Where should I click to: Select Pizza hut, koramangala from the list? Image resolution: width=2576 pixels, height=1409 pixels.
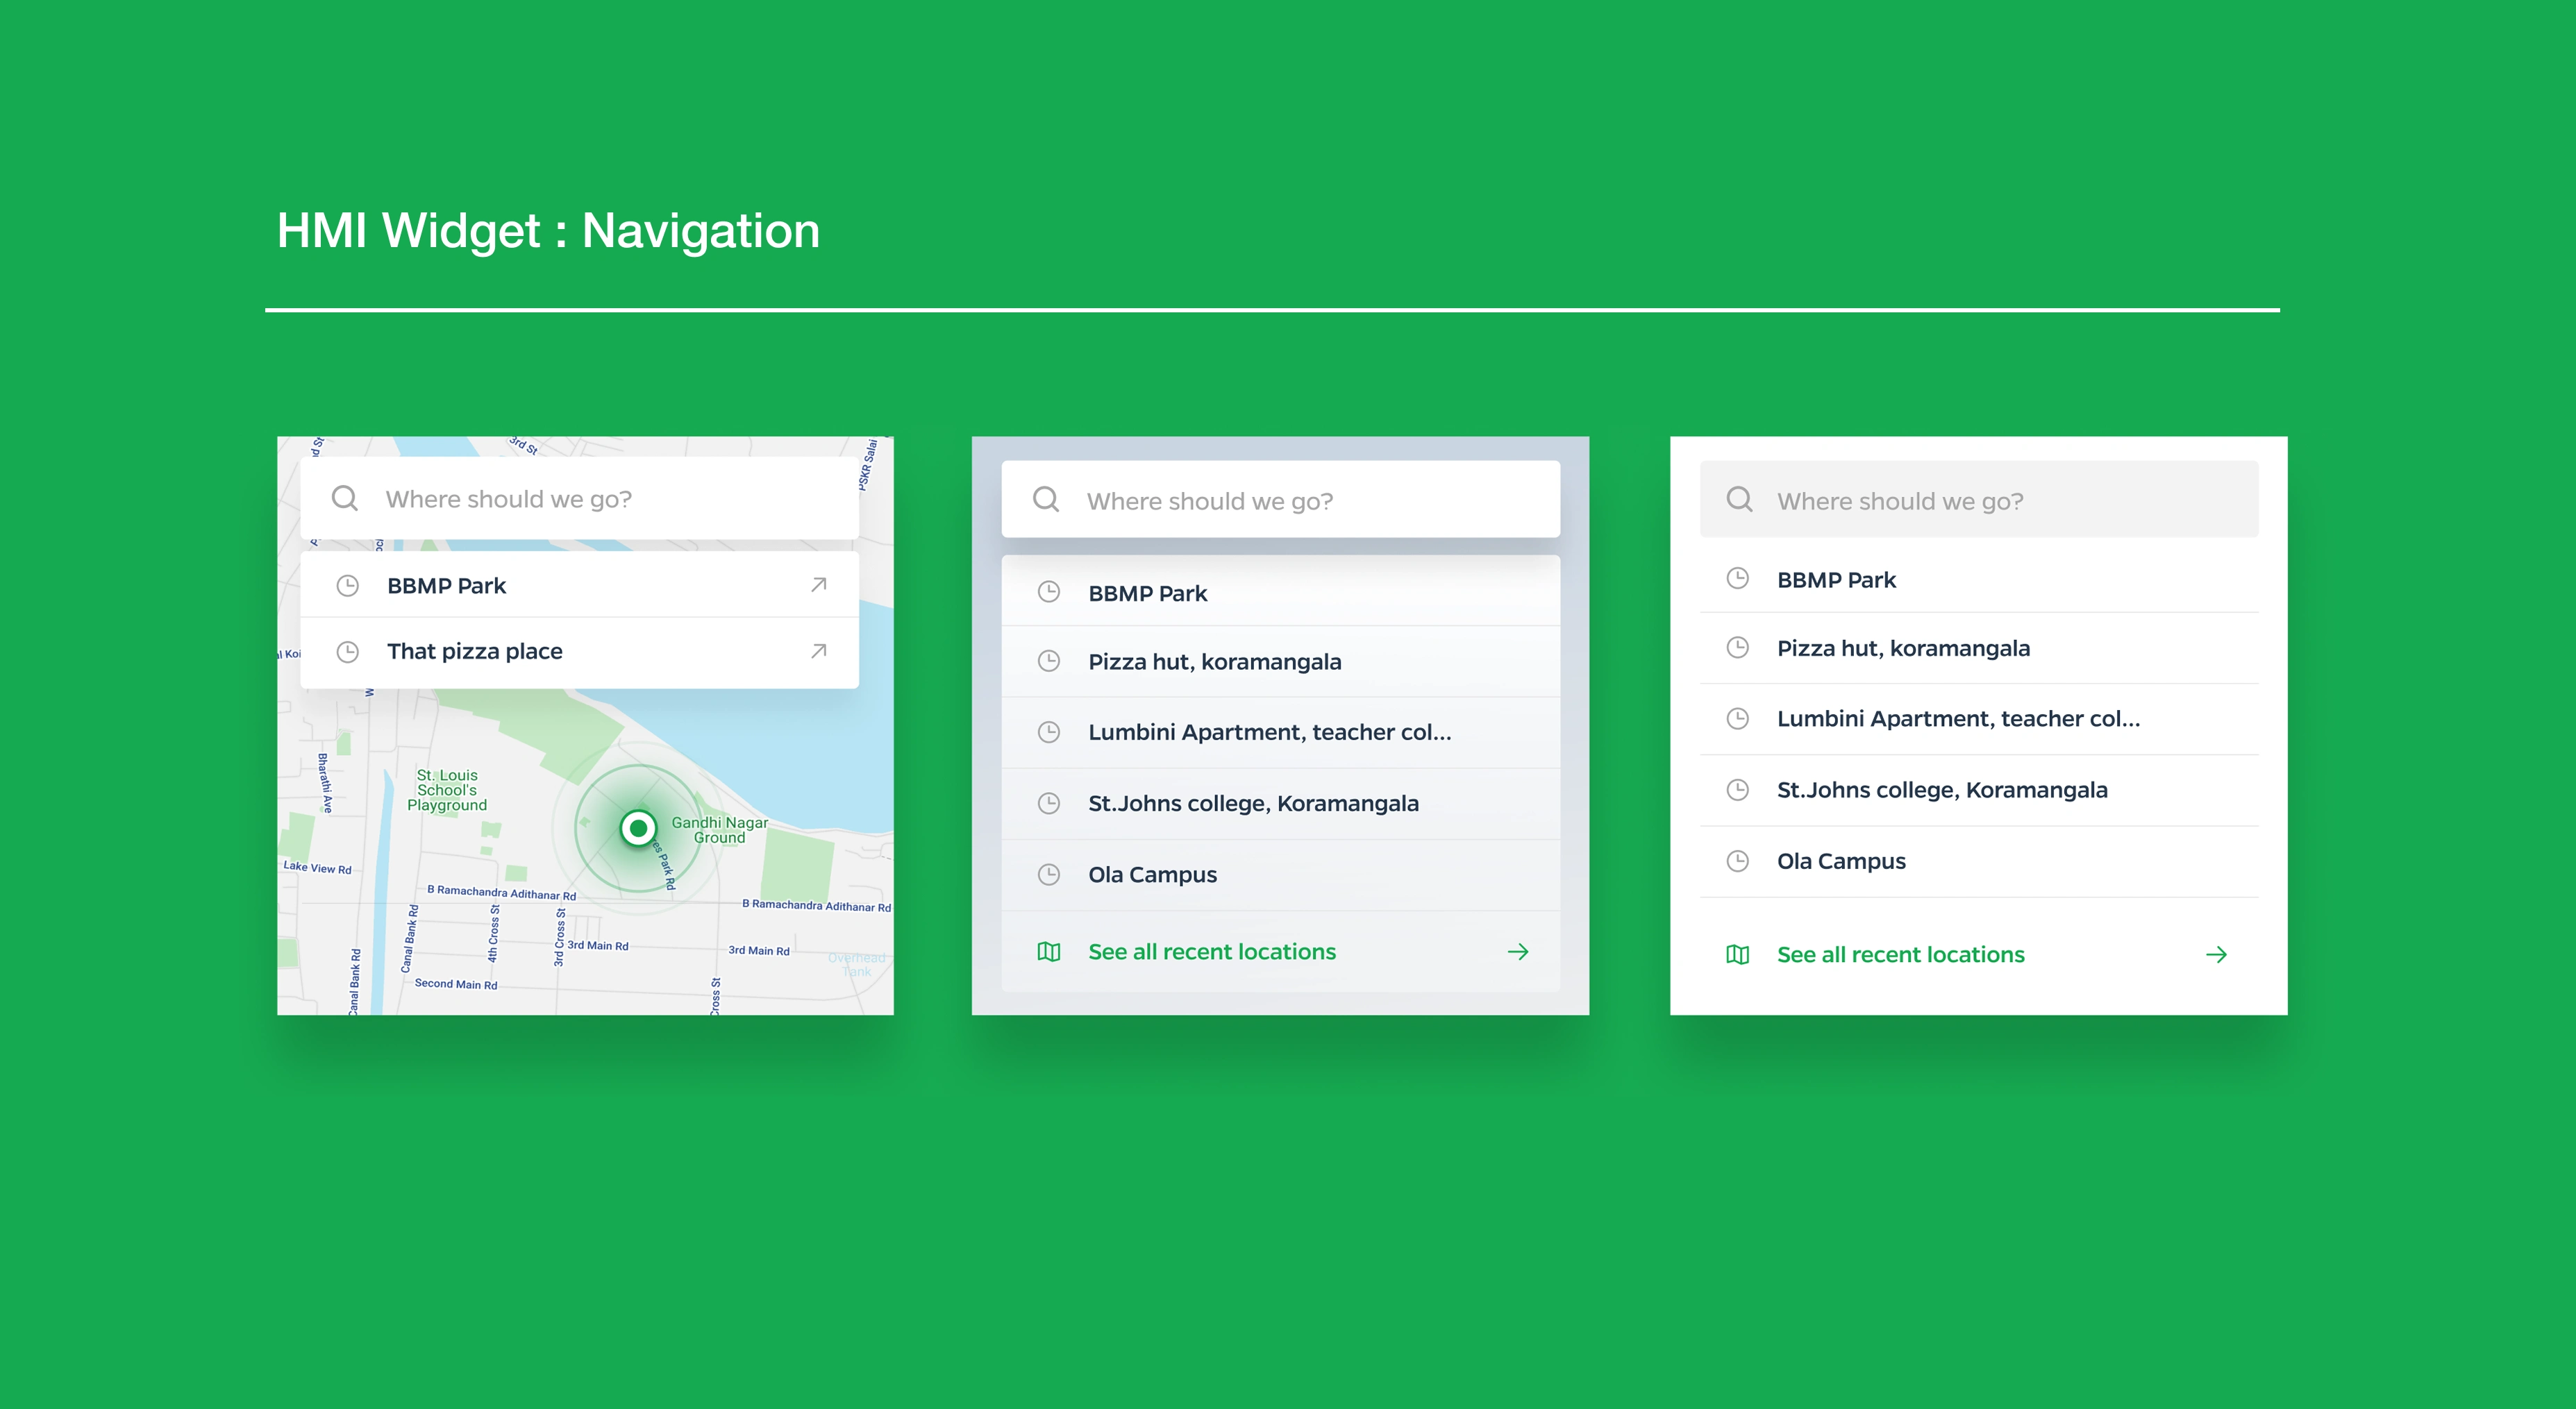pos(1214,661)
